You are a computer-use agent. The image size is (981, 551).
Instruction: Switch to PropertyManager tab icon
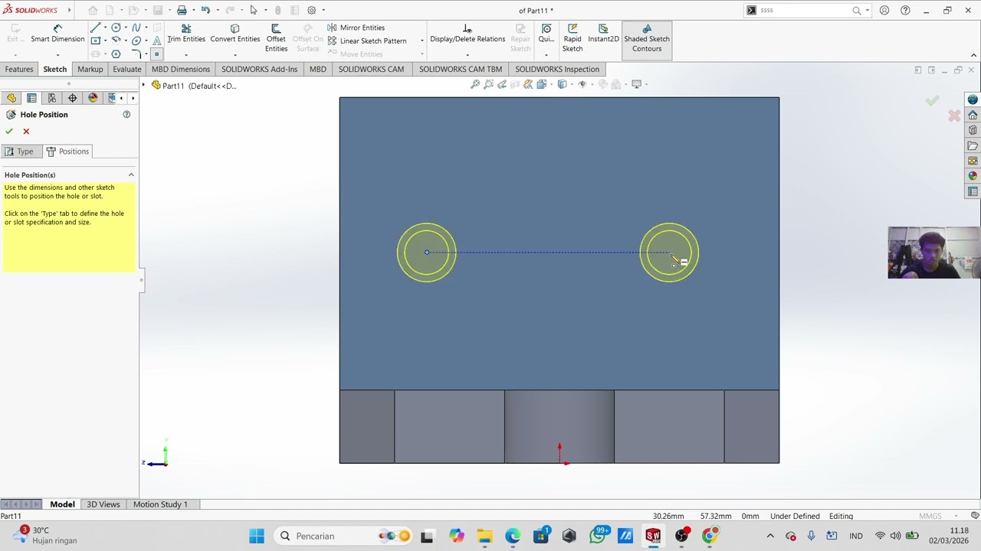click(x=31, y=98)
